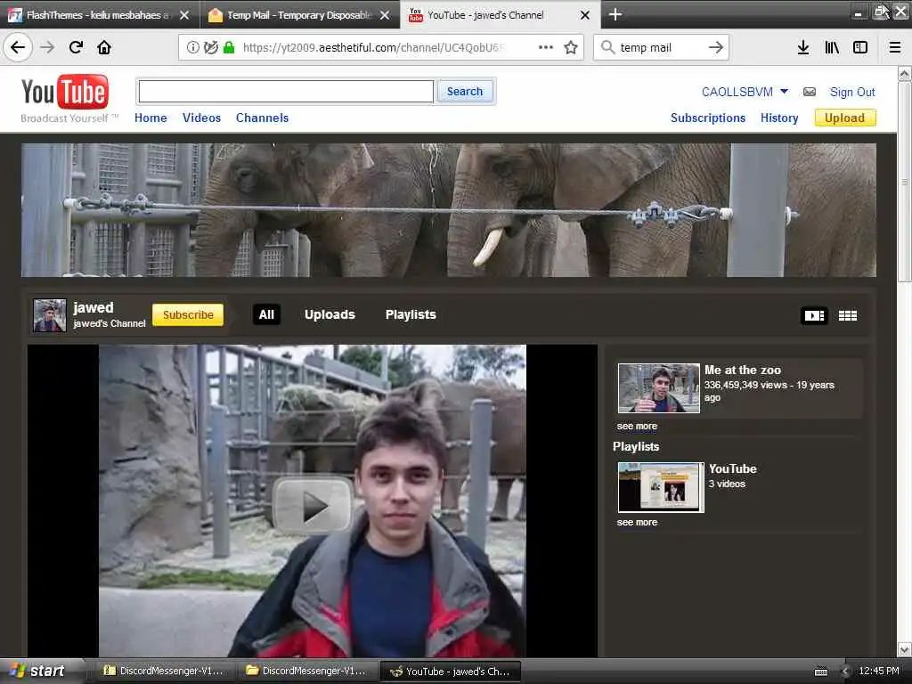912x684 pixels.
Task: Open the inbox envelope icon
Action: point(809,92)
